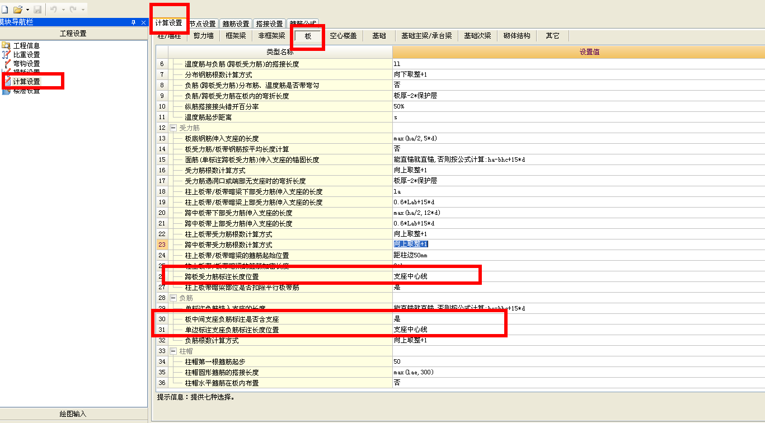Click the 类型名称 column header
The image size is (765, 423).
(x=280, y=52)
